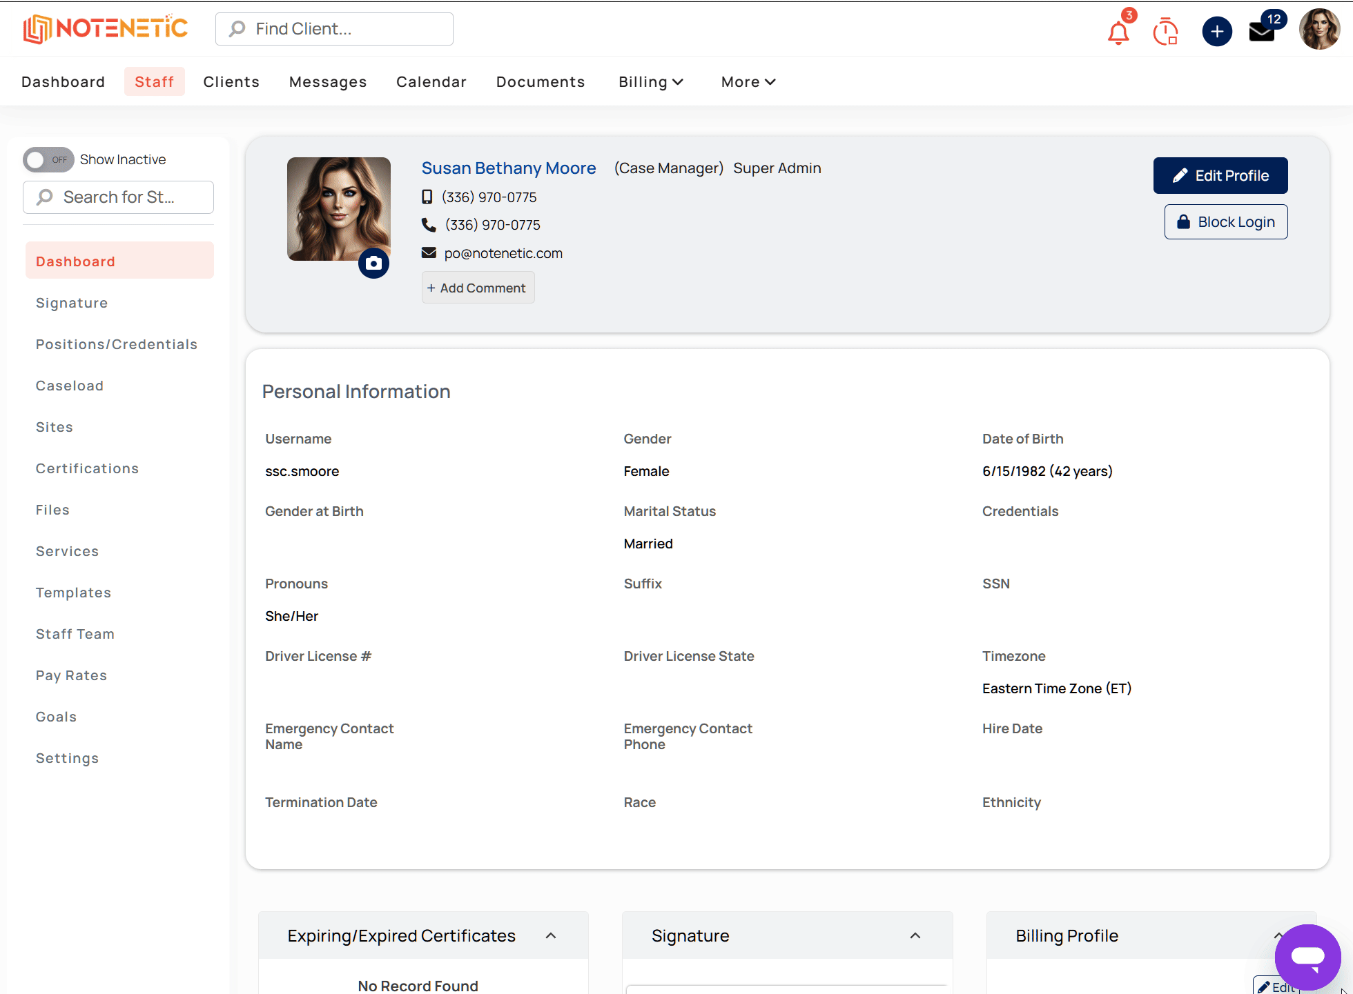Click the Find Client search field
Screen dimensions: 1353x994
[x=334, y=29]
